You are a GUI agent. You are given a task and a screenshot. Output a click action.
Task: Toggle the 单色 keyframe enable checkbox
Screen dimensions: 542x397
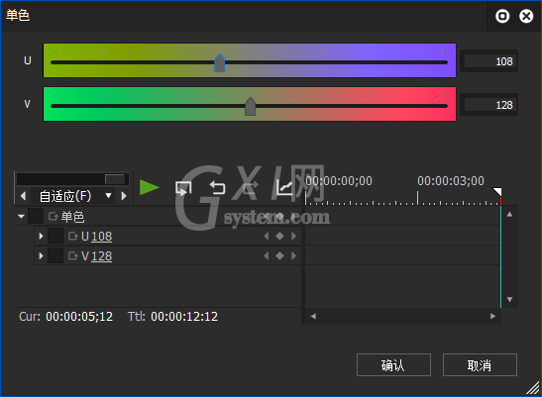pyautogui.click(x=36, y=216)
